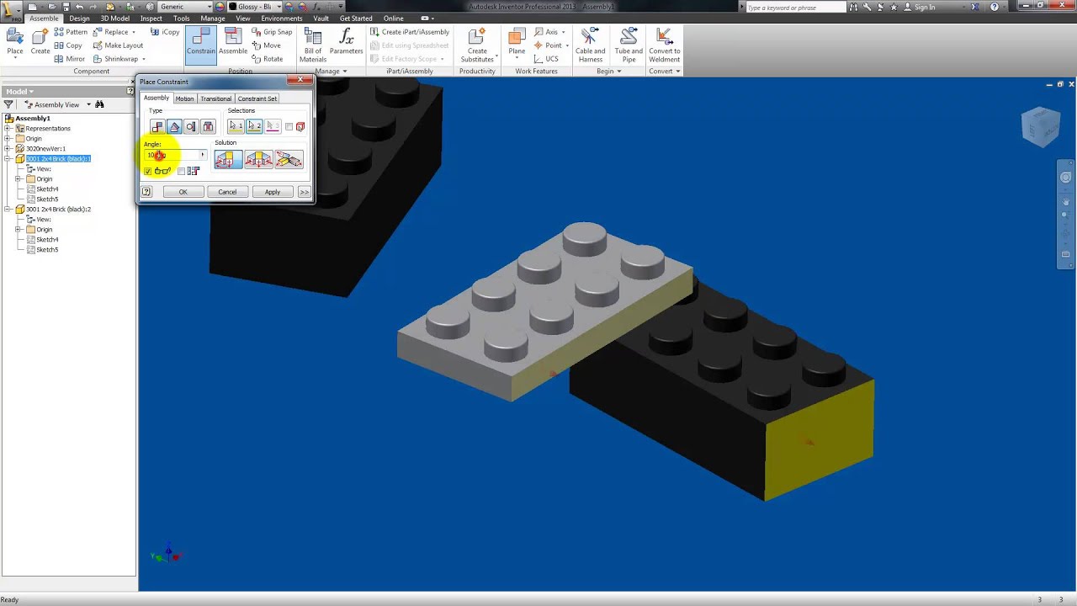Activate the First Selection button
This screenshot has width=1077, height=606.
pyautogui.click(x=236, y=126)
